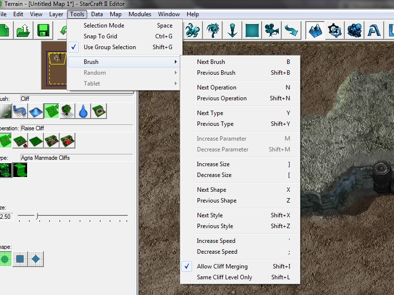This screenshot has height=295, width=394.
Task: Pick the square brush shape
Action: pyautogui.click(x=20, y=259)
